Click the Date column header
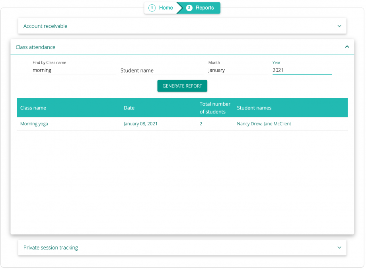Image resolution: width=366 pixels, height=269 pixels. (129, 107)
